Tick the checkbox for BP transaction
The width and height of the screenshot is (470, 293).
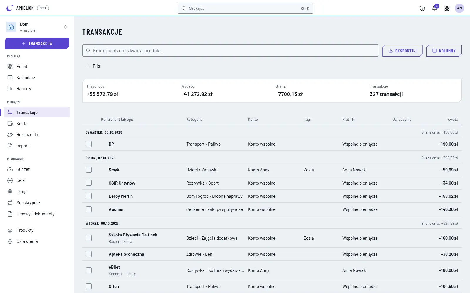pos(89,144)
